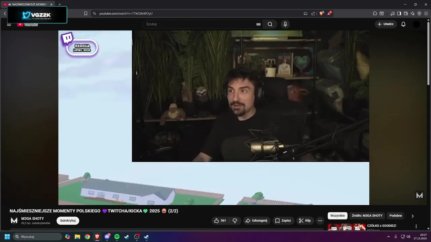Image resolution: width=431 pixels, height=242 pixels.
Task: Open Google Chrome from the taskbar
Action: 87,237
